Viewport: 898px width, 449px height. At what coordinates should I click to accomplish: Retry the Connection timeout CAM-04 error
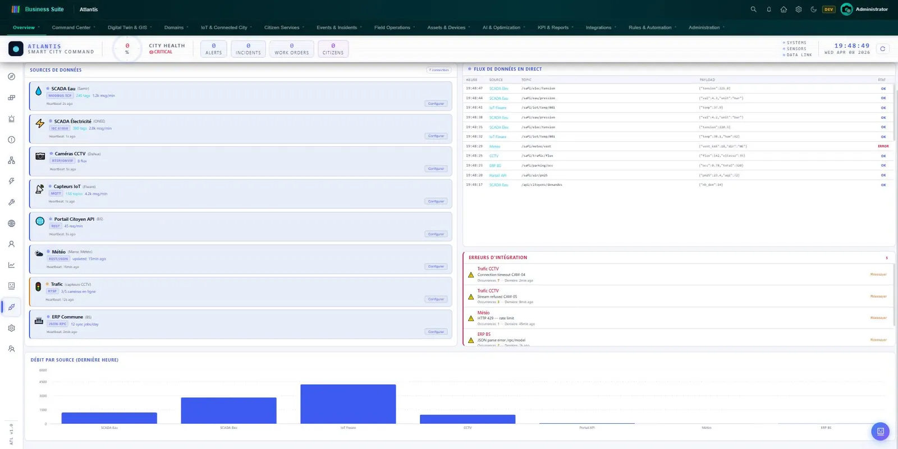[878, 275]
